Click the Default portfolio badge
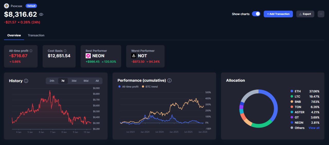This screenshot has height=145, width=329. click(31, 6)
